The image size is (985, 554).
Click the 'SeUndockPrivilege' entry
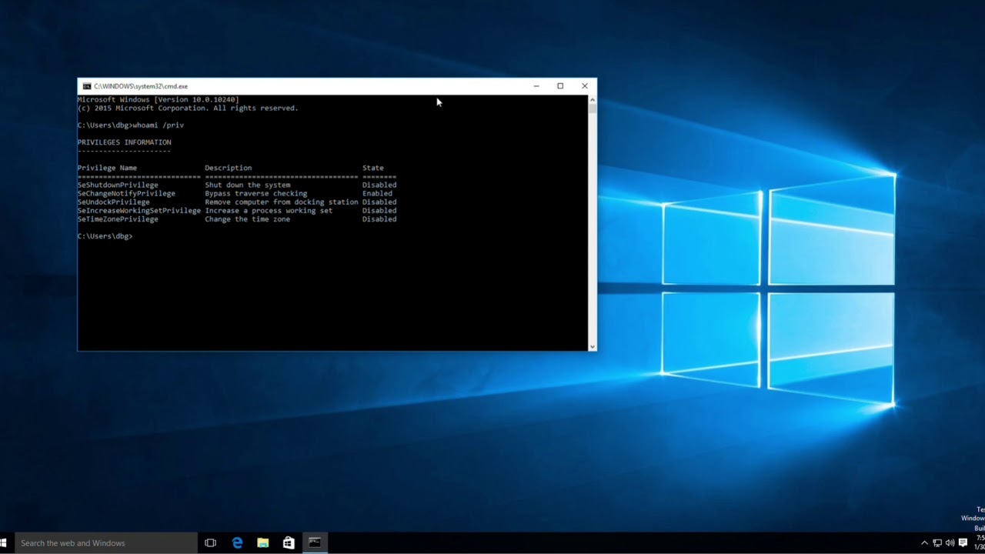point(114,202)
